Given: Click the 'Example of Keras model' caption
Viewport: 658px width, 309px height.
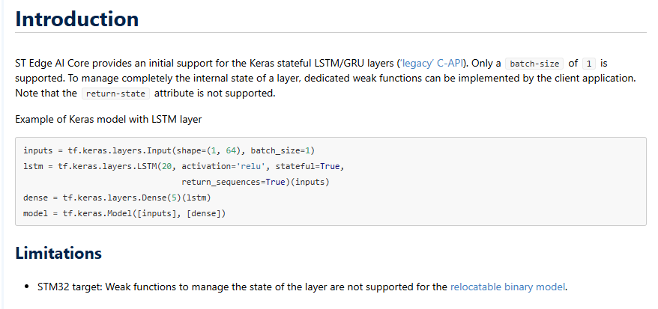Looking at the screenshot, I should [x=108, y=119].
